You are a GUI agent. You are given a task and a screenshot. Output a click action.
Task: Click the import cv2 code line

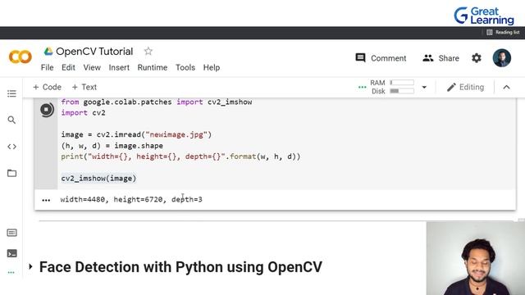pyautogui.click(x=83, y=113)
